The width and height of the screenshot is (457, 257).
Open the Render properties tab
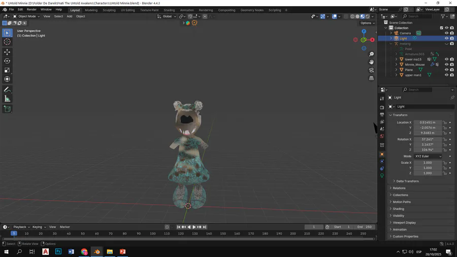[x=382, y=107]
